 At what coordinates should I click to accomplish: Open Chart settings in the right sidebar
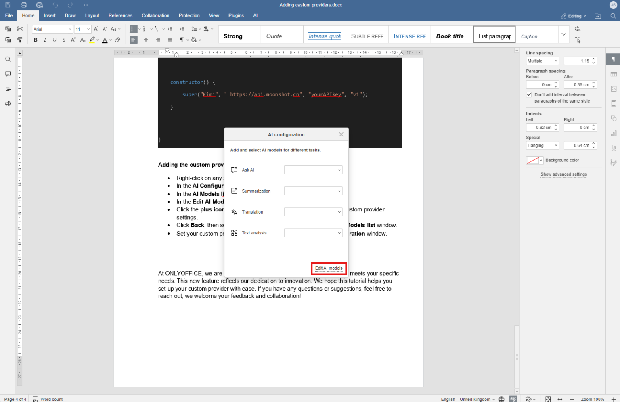[614, 133]
